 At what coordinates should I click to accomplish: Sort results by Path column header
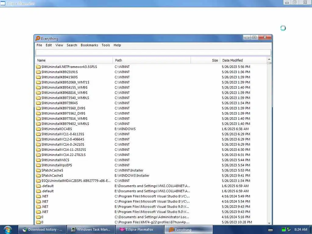pos(152,60)
